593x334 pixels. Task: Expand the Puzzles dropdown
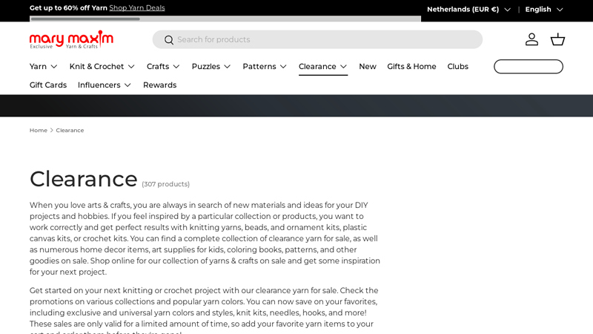[211, 67]
